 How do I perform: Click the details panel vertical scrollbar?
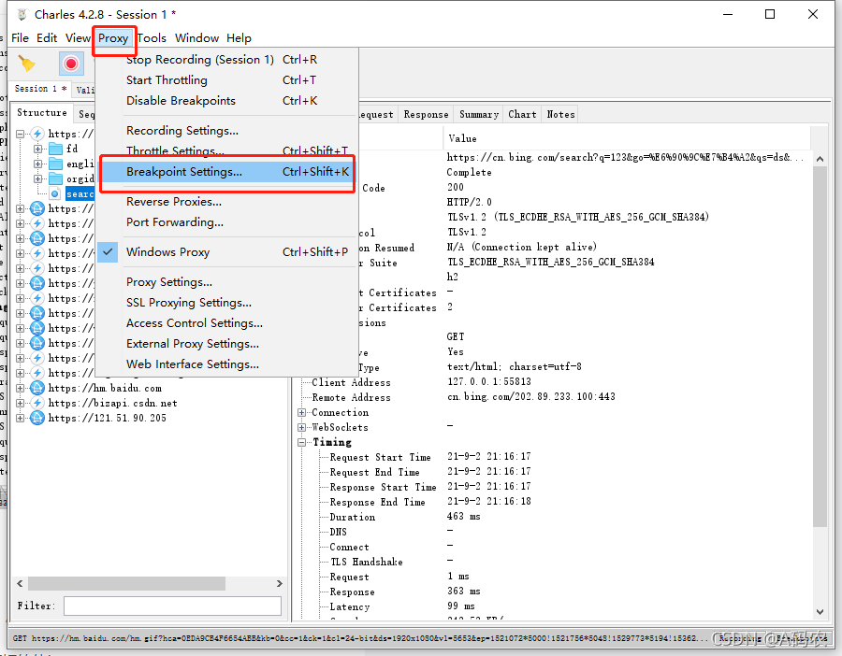click(x=820, y=346)
